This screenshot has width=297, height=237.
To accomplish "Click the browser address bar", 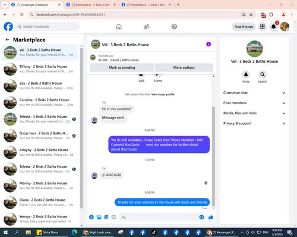I will [x=137, y=15].
